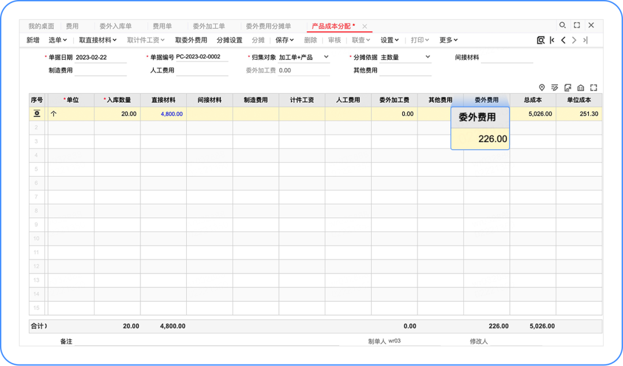Go to the next record arrow icon
The width and height of the screenshot is (623, 366).
click(x=574, y=40)
